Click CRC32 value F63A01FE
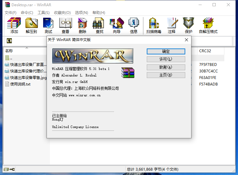Screen dimensions: 238x175 point(208,78)
